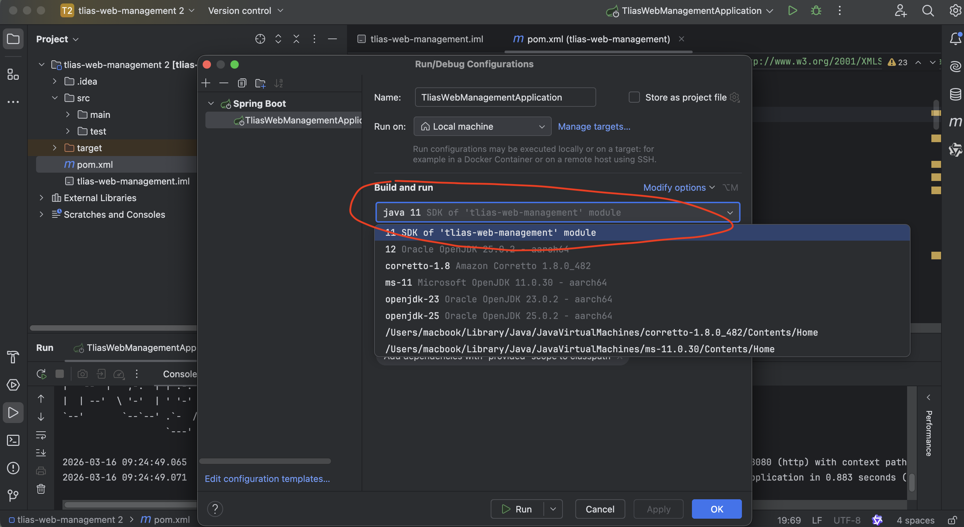Select corretto-1.8 Amazon Corretto option
Image resolution: width=964 pixels, height=527 pixels.
642,266
